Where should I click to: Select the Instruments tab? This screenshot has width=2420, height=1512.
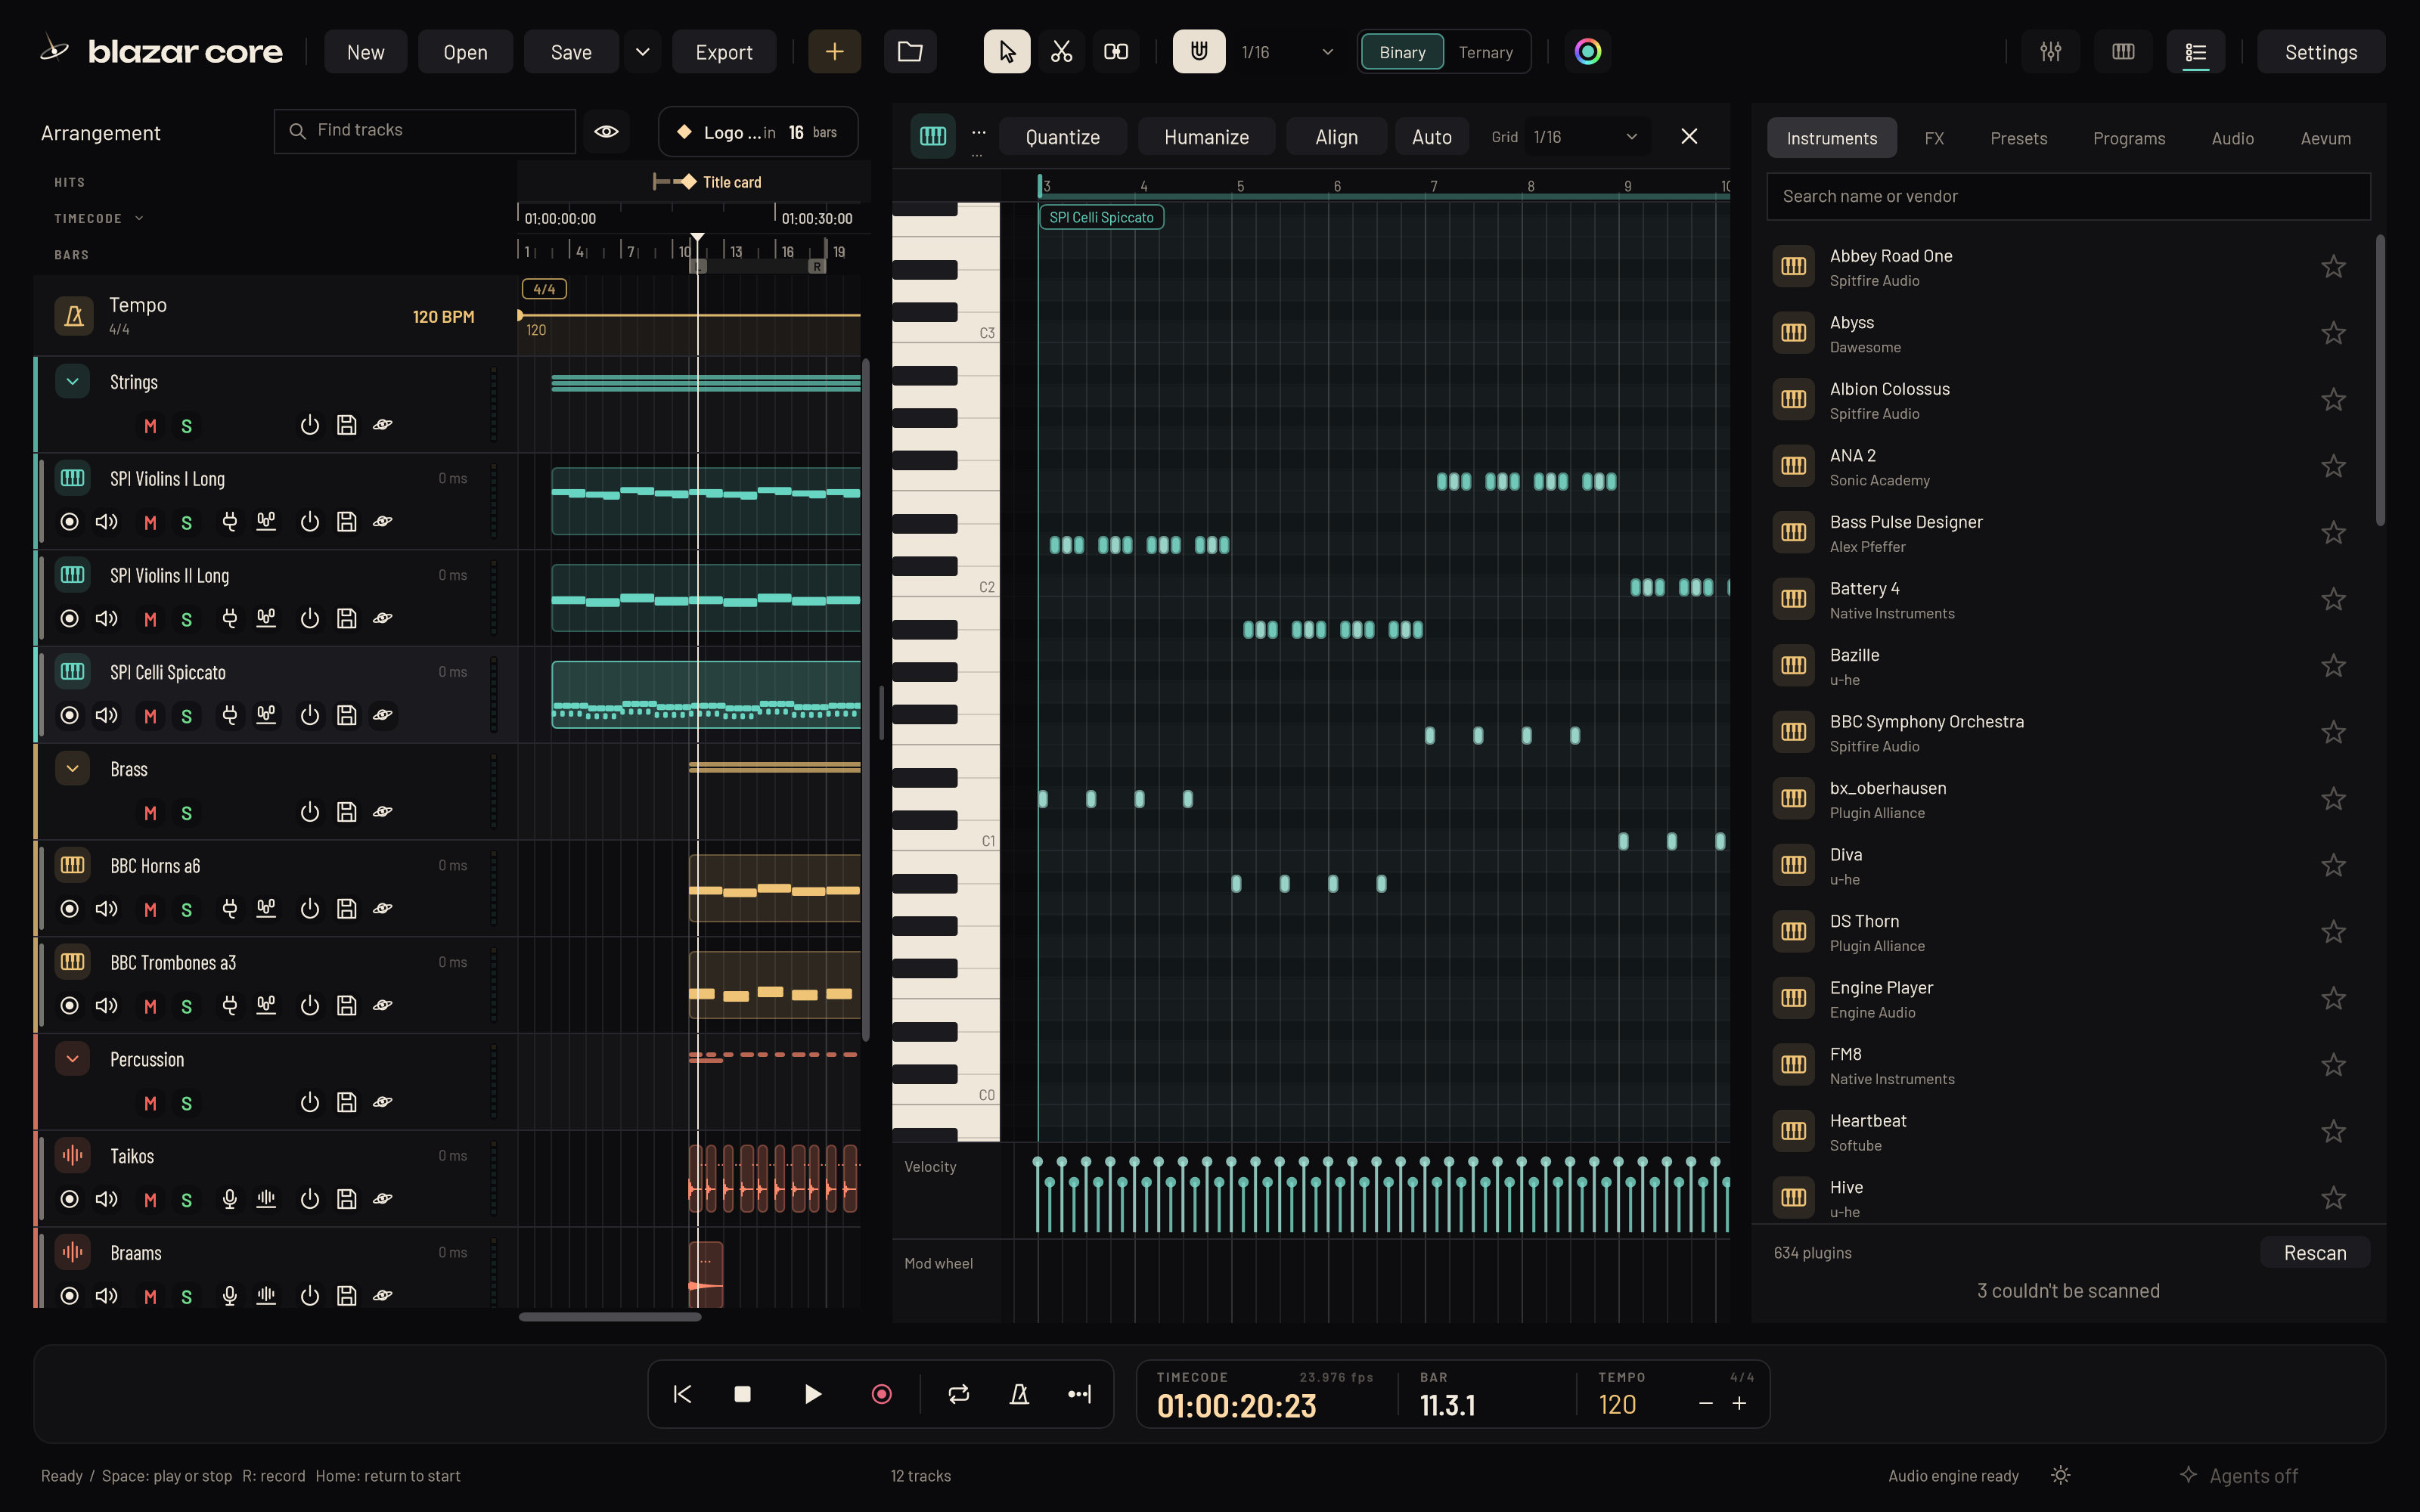[x=1831, y=138]
